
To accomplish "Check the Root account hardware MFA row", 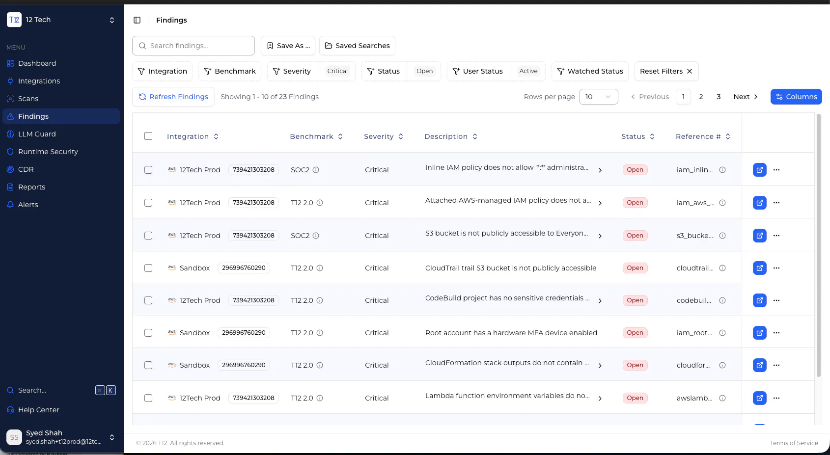I will click(x=148, y=333).
